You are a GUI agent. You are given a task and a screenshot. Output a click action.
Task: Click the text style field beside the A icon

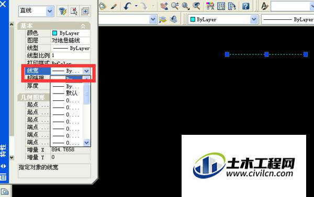pyautogui.click(x=293, y=6)
